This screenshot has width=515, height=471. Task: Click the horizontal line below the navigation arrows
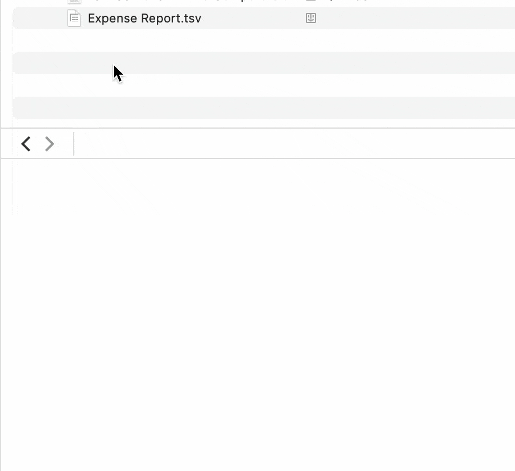(259, 158)
